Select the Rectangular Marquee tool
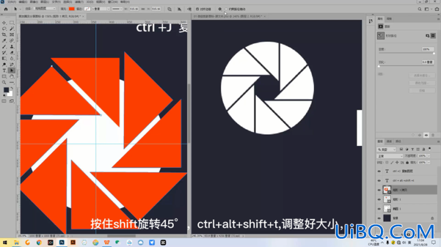 click(11, 22)
